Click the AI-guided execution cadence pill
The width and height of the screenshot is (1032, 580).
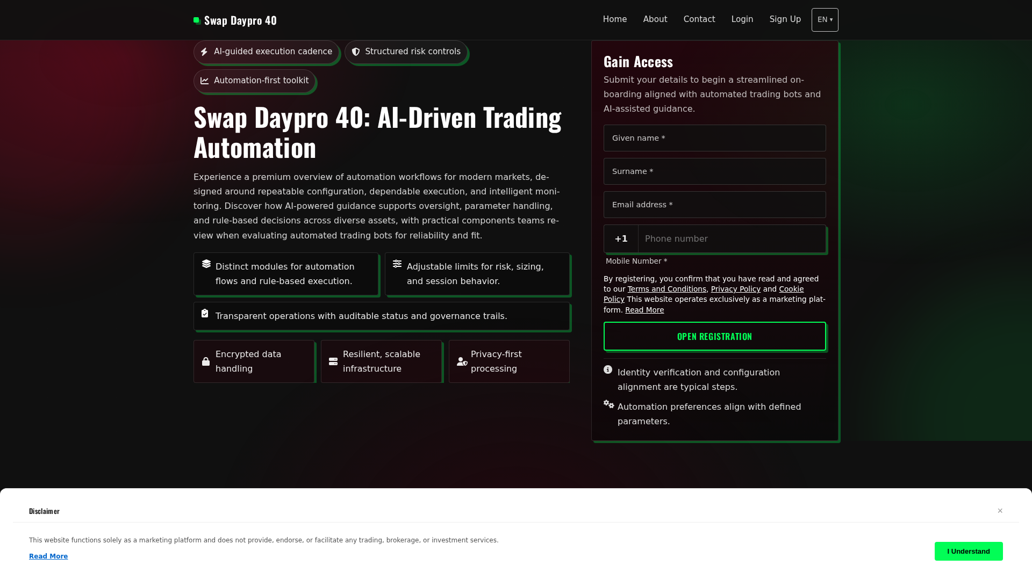point(266,52)
